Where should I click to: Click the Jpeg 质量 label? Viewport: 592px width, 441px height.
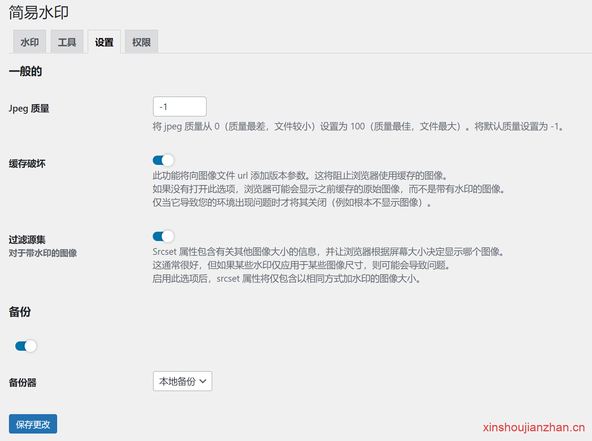click(x=29, y=109)
